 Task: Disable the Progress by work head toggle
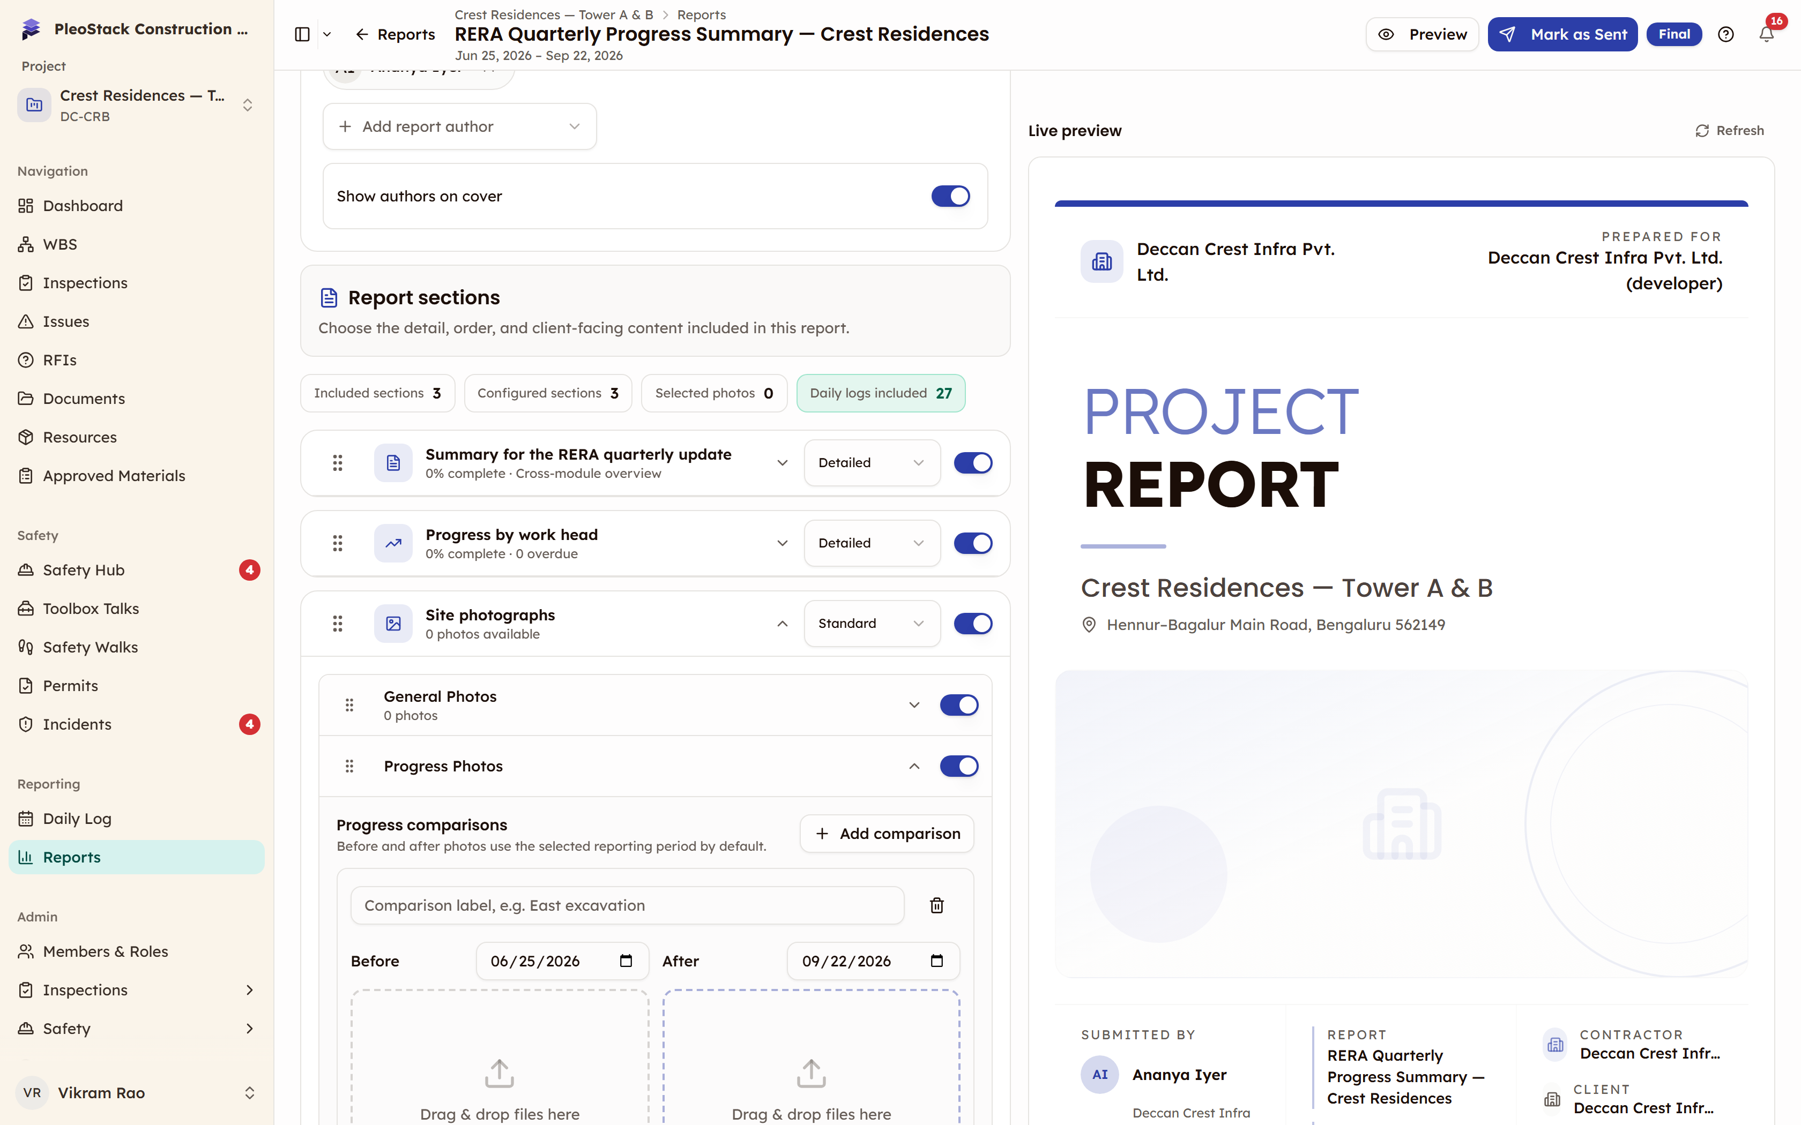(x=973, y=543)
